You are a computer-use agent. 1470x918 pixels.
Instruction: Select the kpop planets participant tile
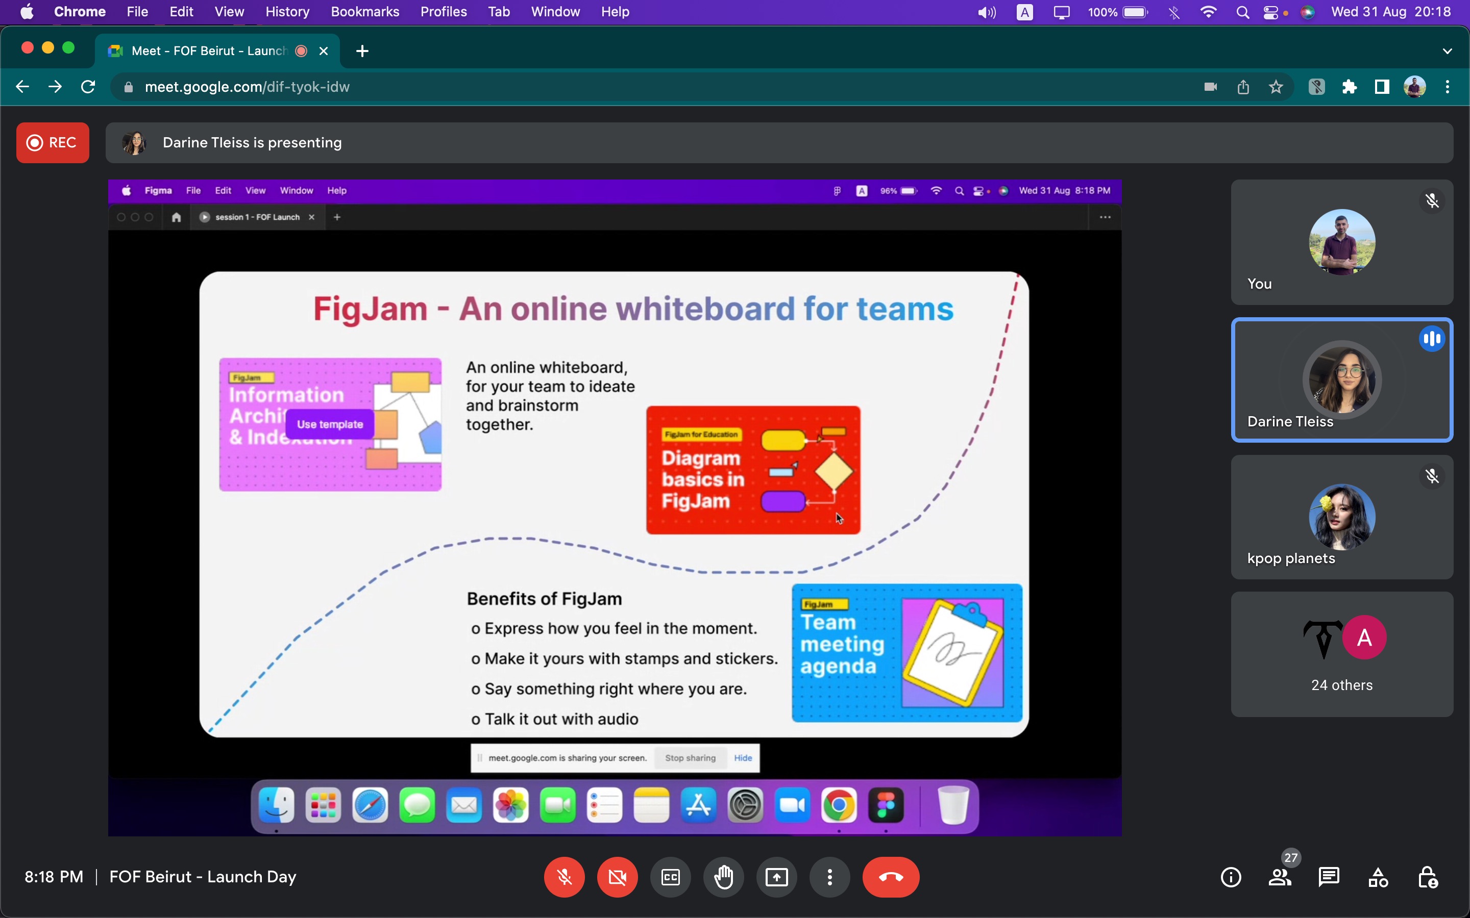pos(1342,517)
